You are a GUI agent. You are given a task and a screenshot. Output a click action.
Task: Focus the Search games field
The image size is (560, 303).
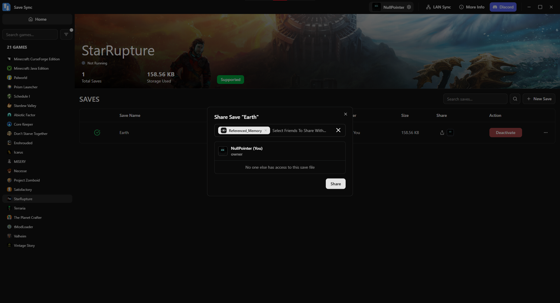30,34
